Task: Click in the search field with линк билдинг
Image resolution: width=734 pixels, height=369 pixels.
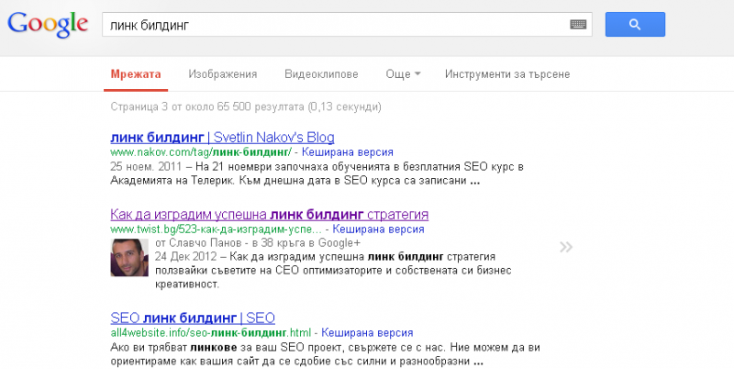Action: (x=330, y=25)
